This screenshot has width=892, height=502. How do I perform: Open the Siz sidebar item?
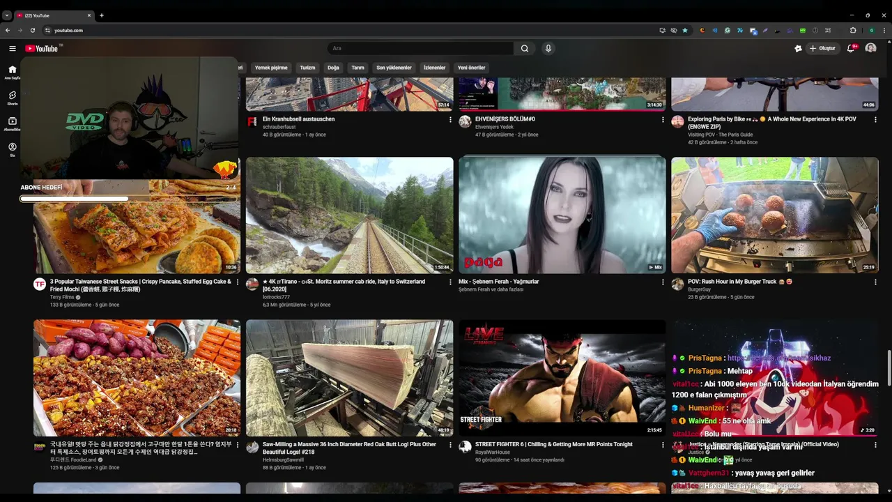12,149
